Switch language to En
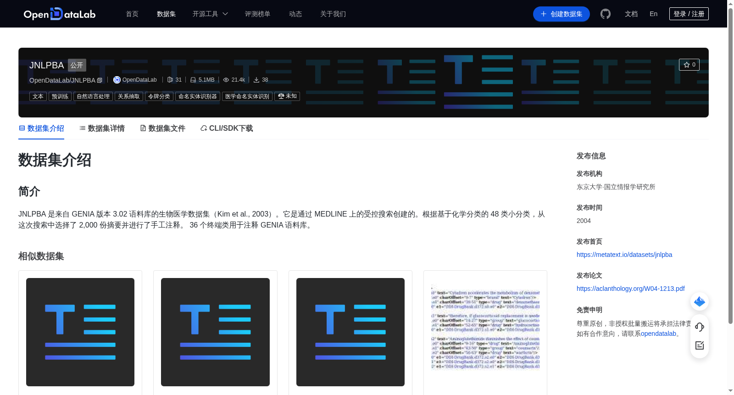The image size is (734, 395). pyautogui.click(x=653, y=14)
